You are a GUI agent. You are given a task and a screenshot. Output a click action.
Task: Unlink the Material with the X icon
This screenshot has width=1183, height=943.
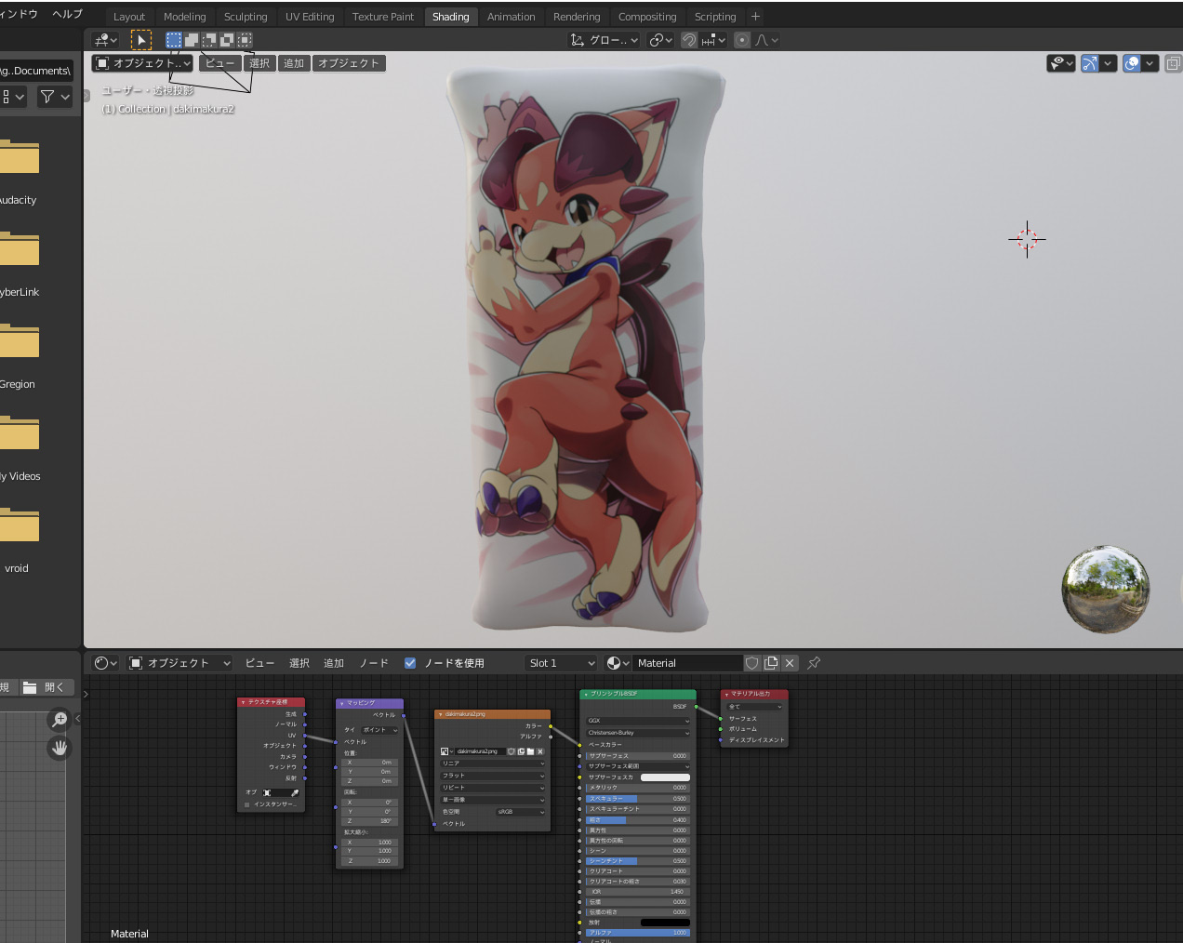(x=790, y=663)
